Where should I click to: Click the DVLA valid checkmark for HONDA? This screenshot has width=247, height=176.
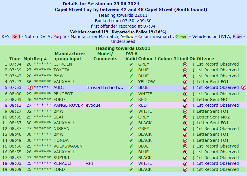coord(131,140)
